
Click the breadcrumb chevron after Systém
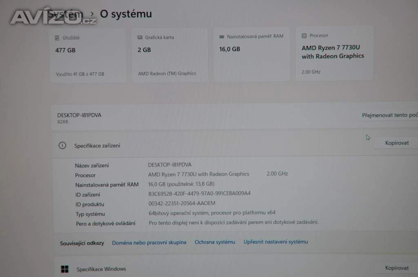pos(92,13)
